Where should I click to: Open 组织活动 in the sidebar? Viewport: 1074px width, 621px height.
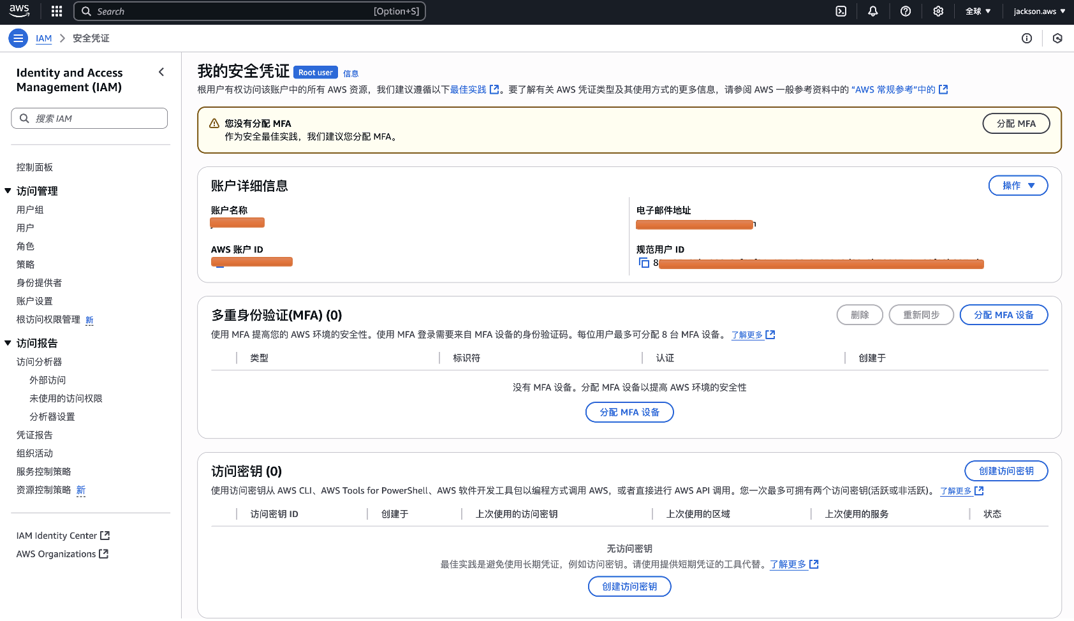tap(34, 453)
